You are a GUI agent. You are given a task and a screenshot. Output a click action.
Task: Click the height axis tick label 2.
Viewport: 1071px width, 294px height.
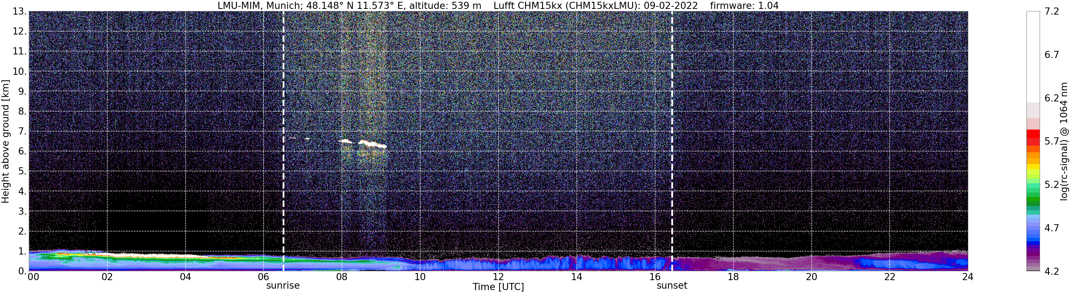coord(22,231)
